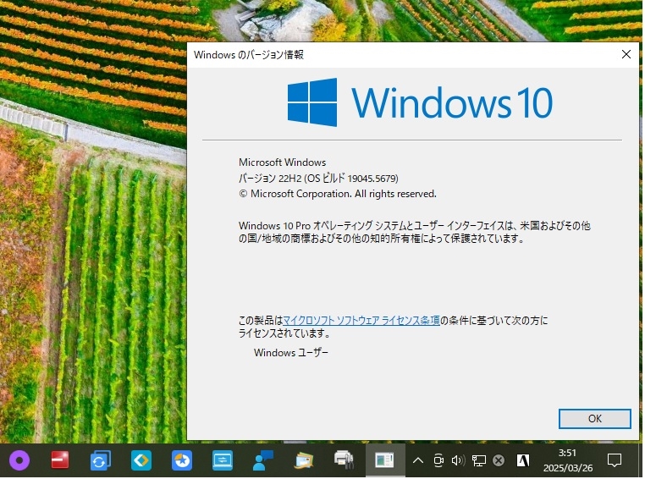Click the Windows 10 logo in the dialog
The image size is (645, 479).
click(x=420, y=102)
